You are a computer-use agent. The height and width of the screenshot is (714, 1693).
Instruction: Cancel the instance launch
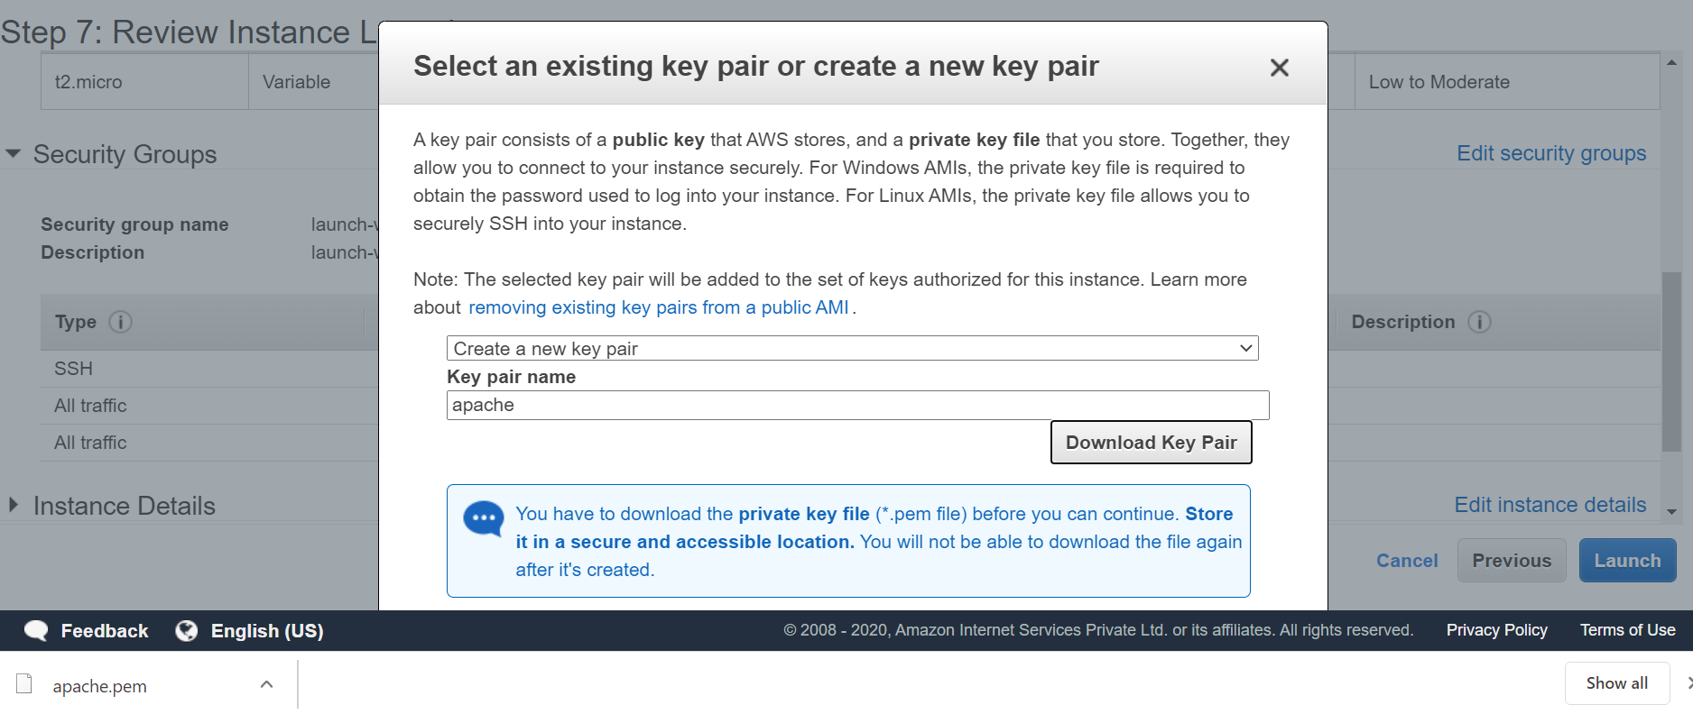click(x=1406, y=560)
